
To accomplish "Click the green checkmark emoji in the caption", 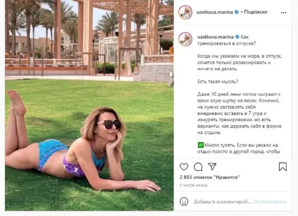I will click(x=200, y=145).
